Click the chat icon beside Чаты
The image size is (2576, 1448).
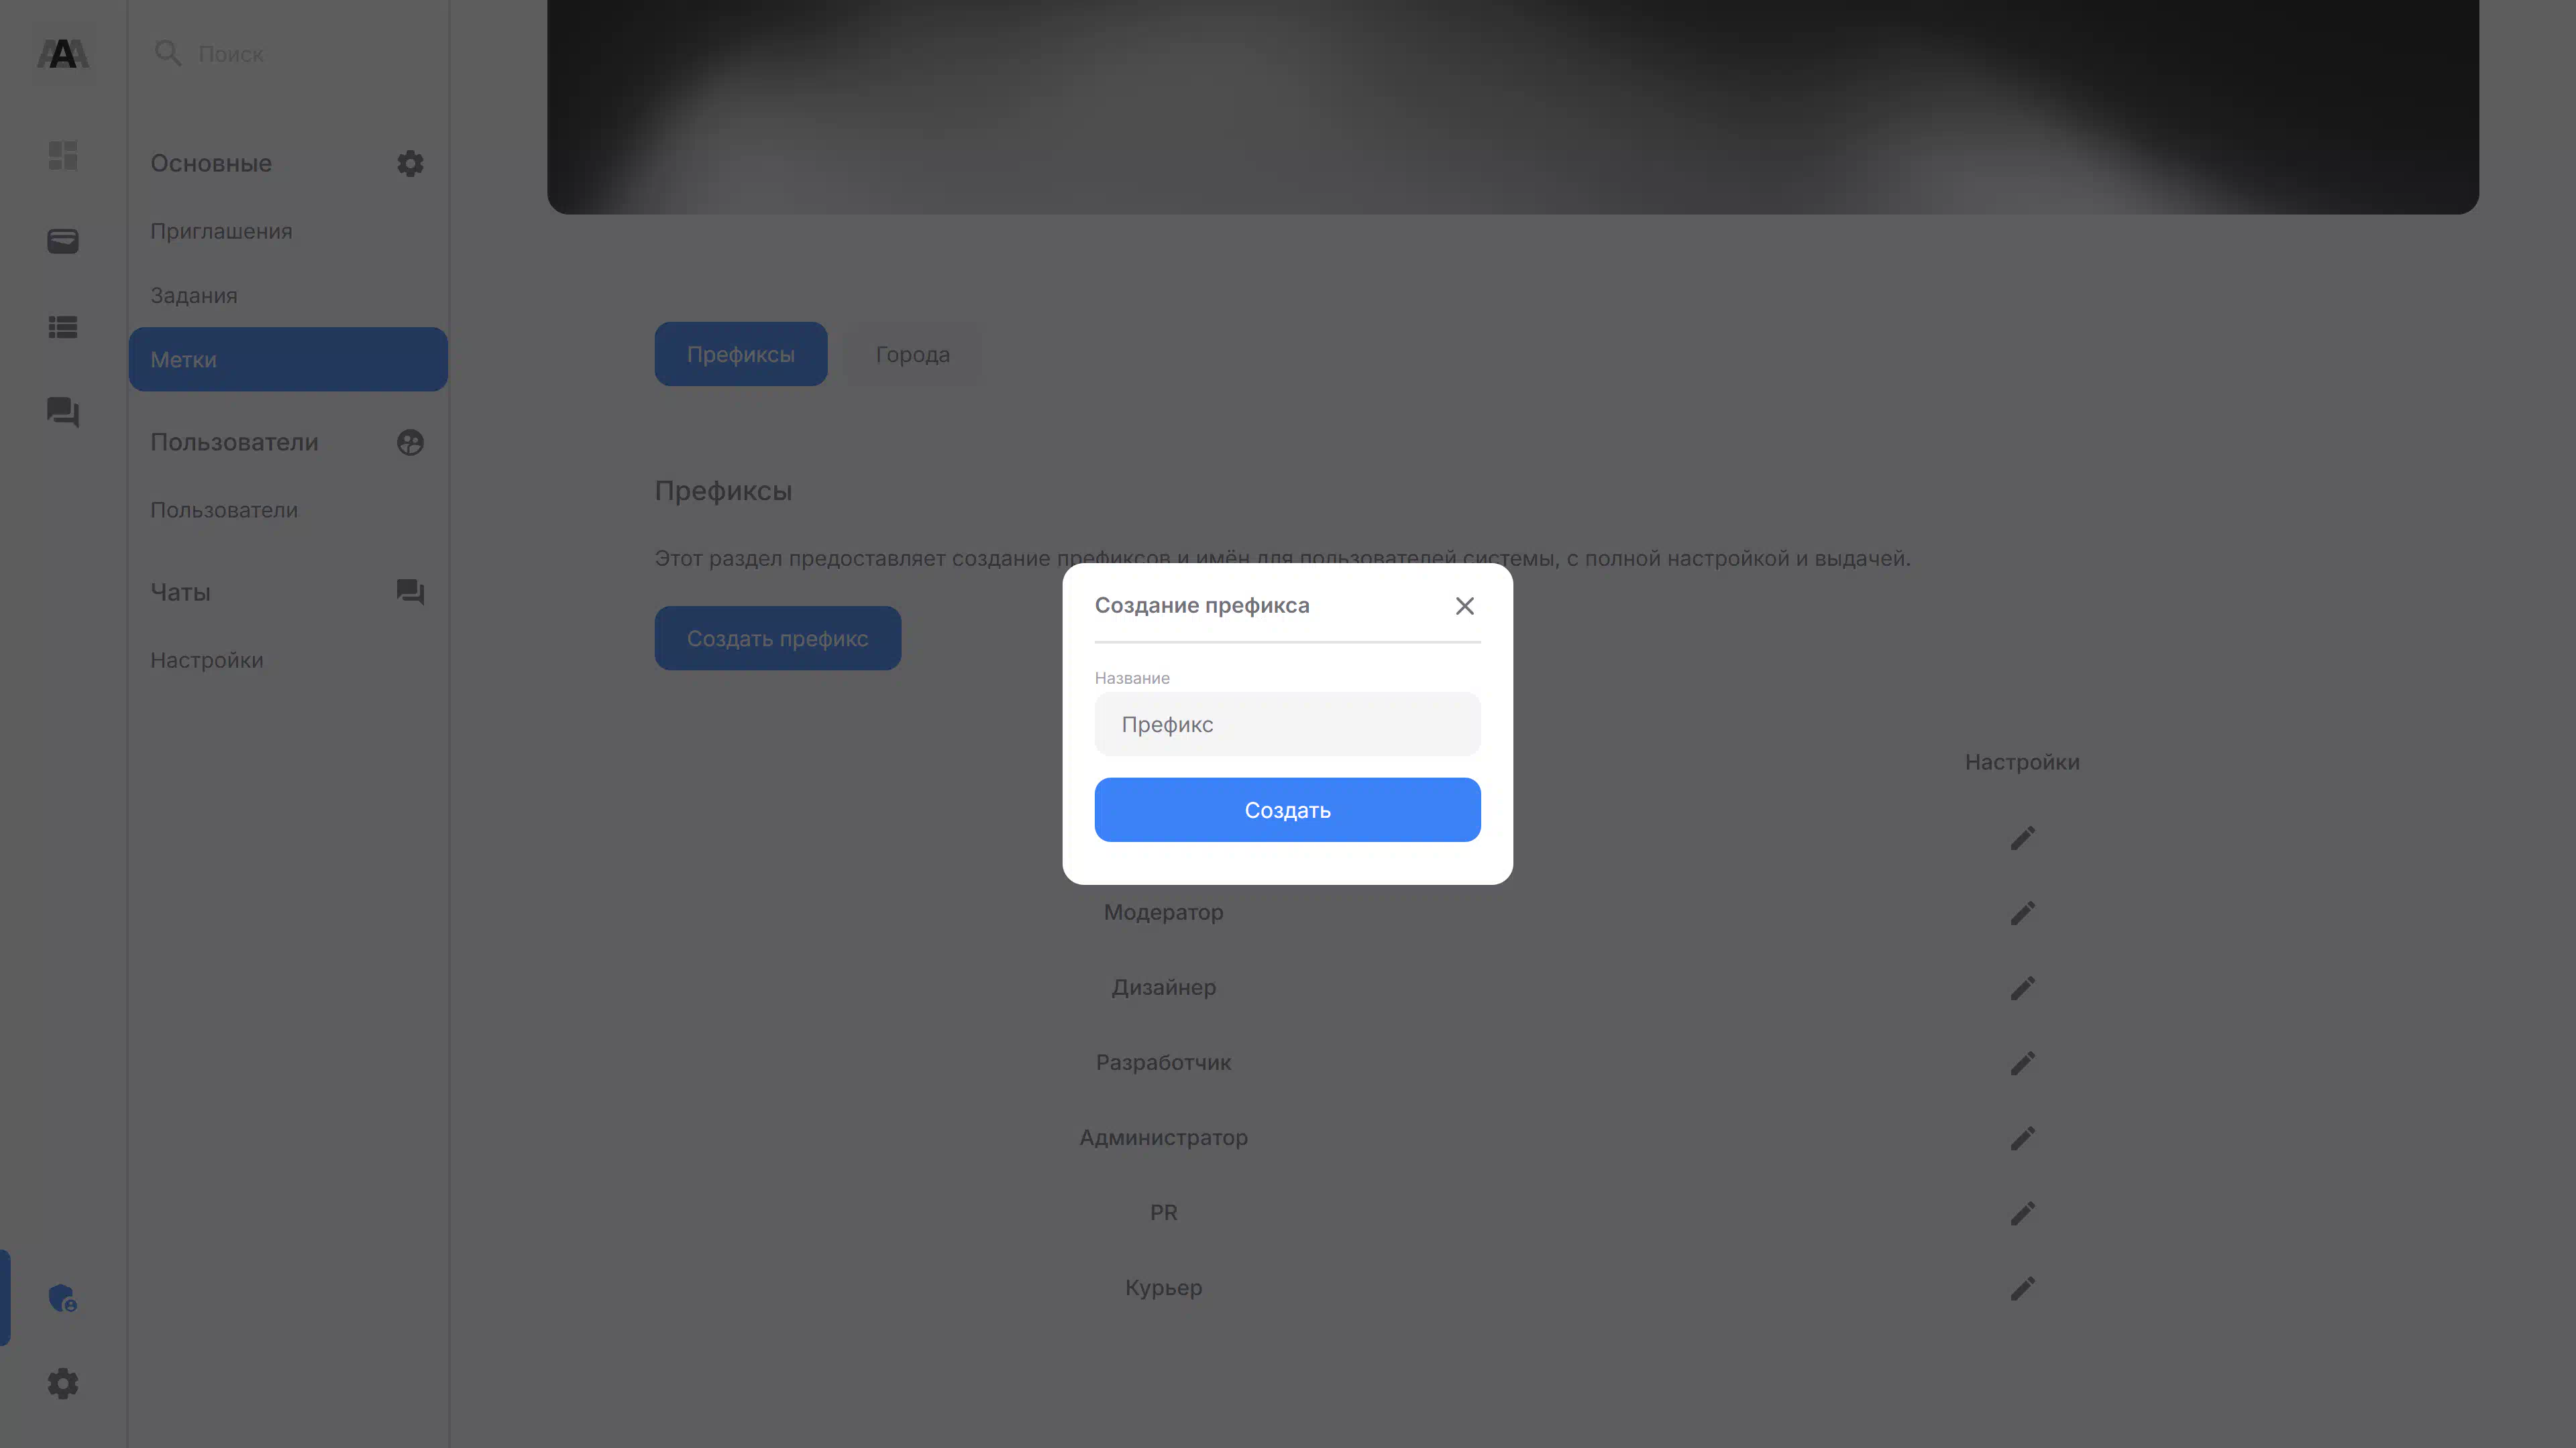pos(410,593)
